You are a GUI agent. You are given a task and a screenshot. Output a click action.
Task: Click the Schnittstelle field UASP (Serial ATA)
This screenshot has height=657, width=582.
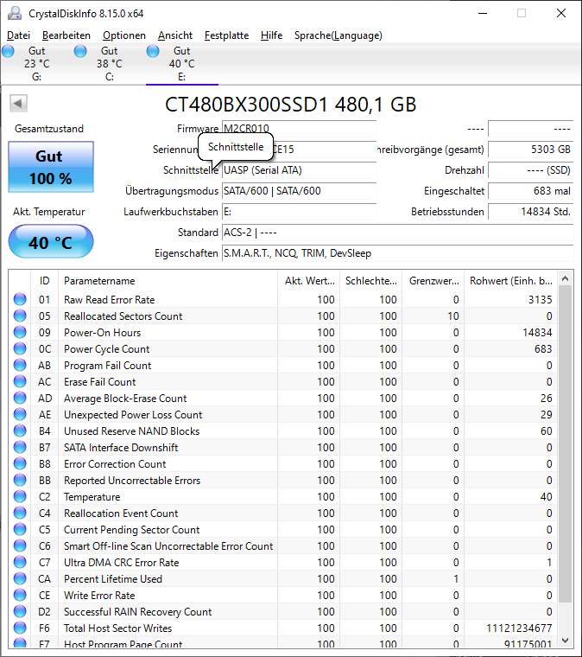click(x=299, y=170)
